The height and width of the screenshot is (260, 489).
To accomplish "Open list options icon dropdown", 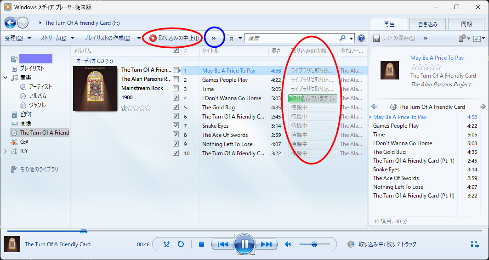I will tap(464, 38).
